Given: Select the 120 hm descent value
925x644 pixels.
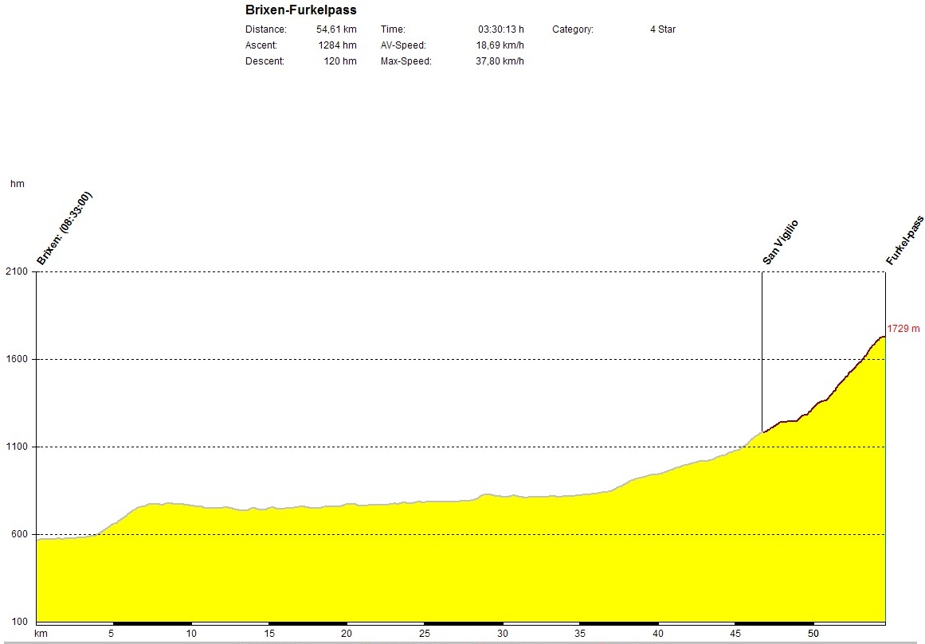Looking at the screenshot, I should point(340,61).
